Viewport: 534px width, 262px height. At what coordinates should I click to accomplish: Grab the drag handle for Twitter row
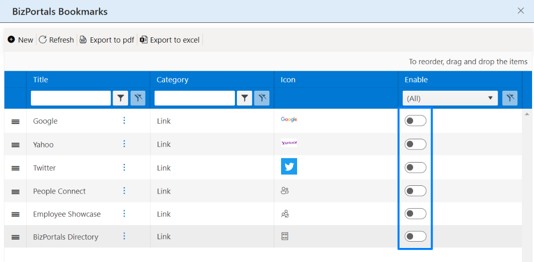tap(16, 168)
